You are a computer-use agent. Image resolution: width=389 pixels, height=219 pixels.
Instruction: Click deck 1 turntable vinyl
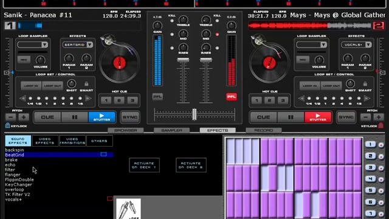click(x=119, y=63)
